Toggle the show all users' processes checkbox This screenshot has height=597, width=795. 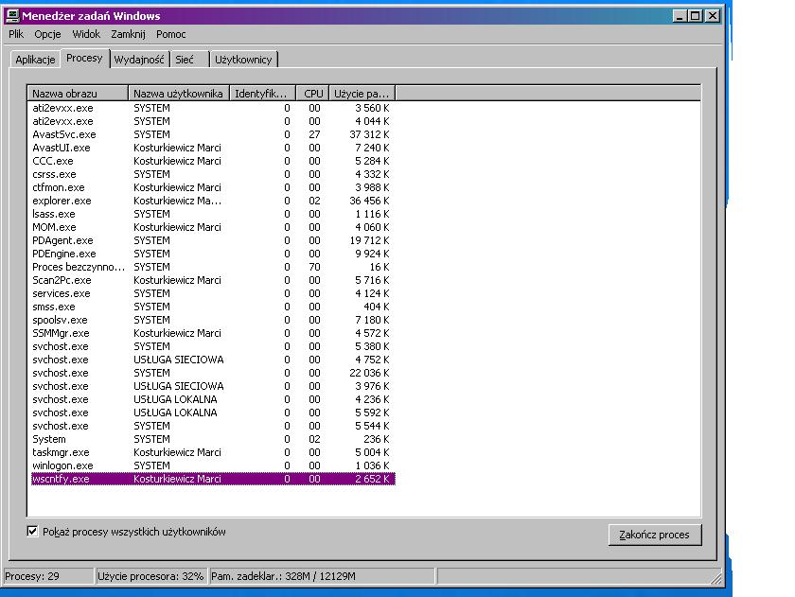click(x=32, y=531)
